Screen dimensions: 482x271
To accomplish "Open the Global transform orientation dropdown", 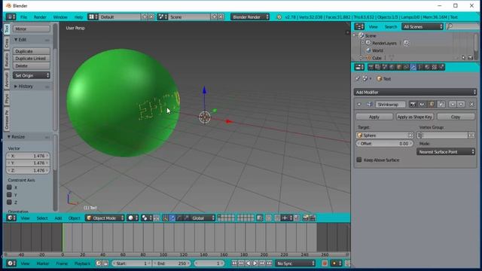I will [203, 218].
